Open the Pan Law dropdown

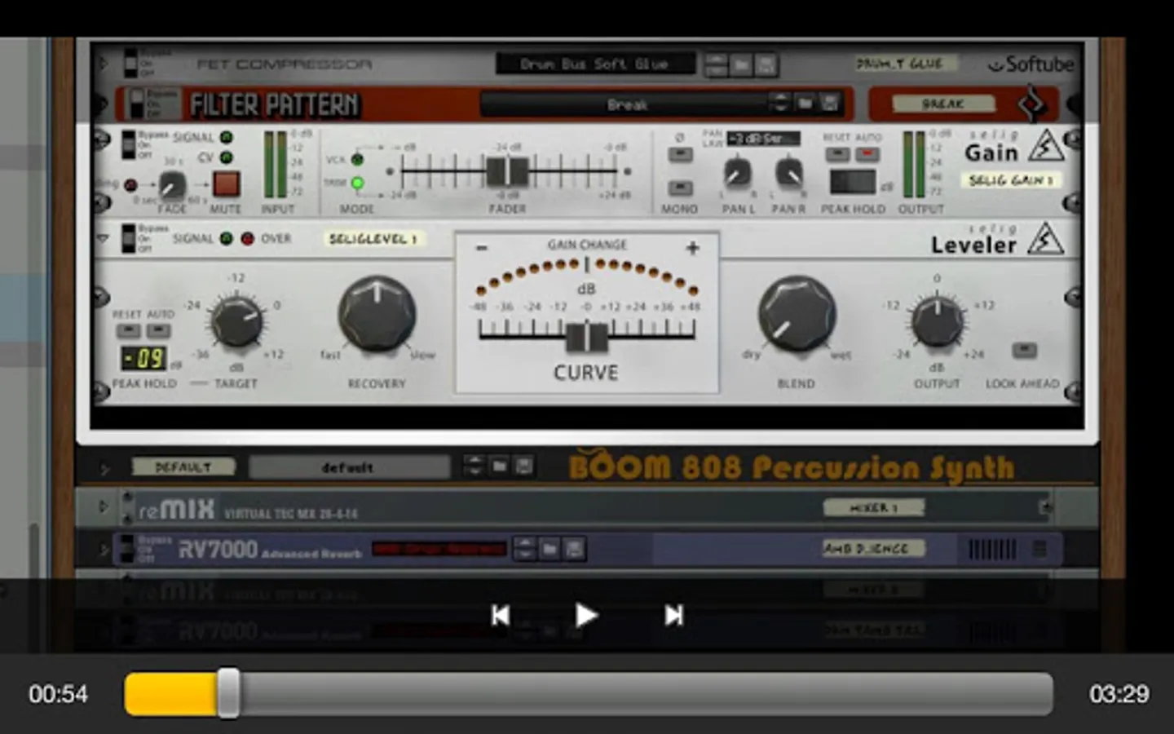click(762, 139)
